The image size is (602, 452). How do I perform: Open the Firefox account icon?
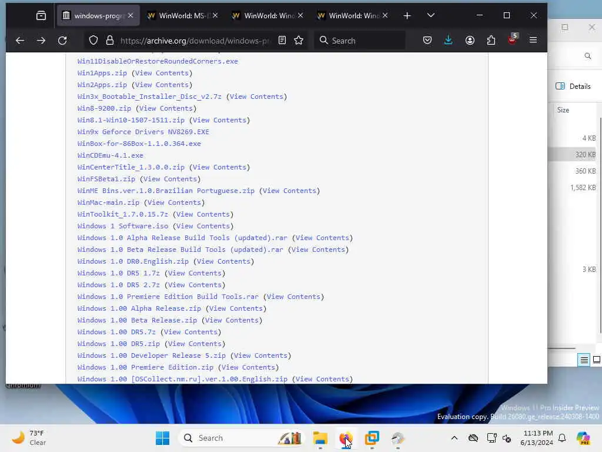(470, 41)
